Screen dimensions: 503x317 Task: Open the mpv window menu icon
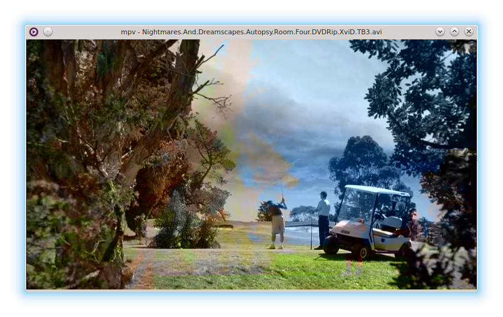tap(34, 31)
